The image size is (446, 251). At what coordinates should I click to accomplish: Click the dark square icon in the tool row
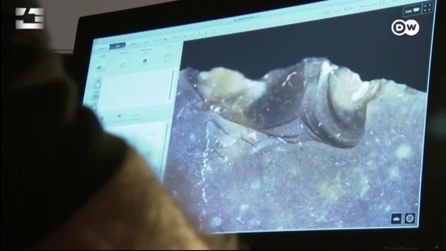coord(145,61)
